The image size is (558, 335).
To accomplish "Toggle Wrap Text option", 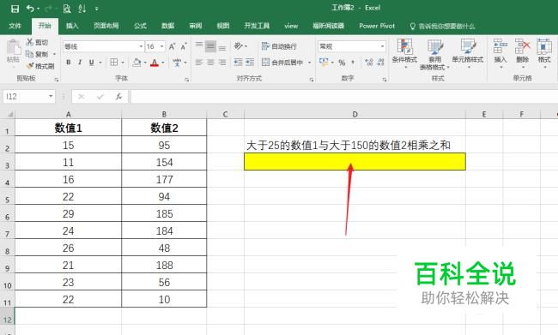I will coord(279,46).
